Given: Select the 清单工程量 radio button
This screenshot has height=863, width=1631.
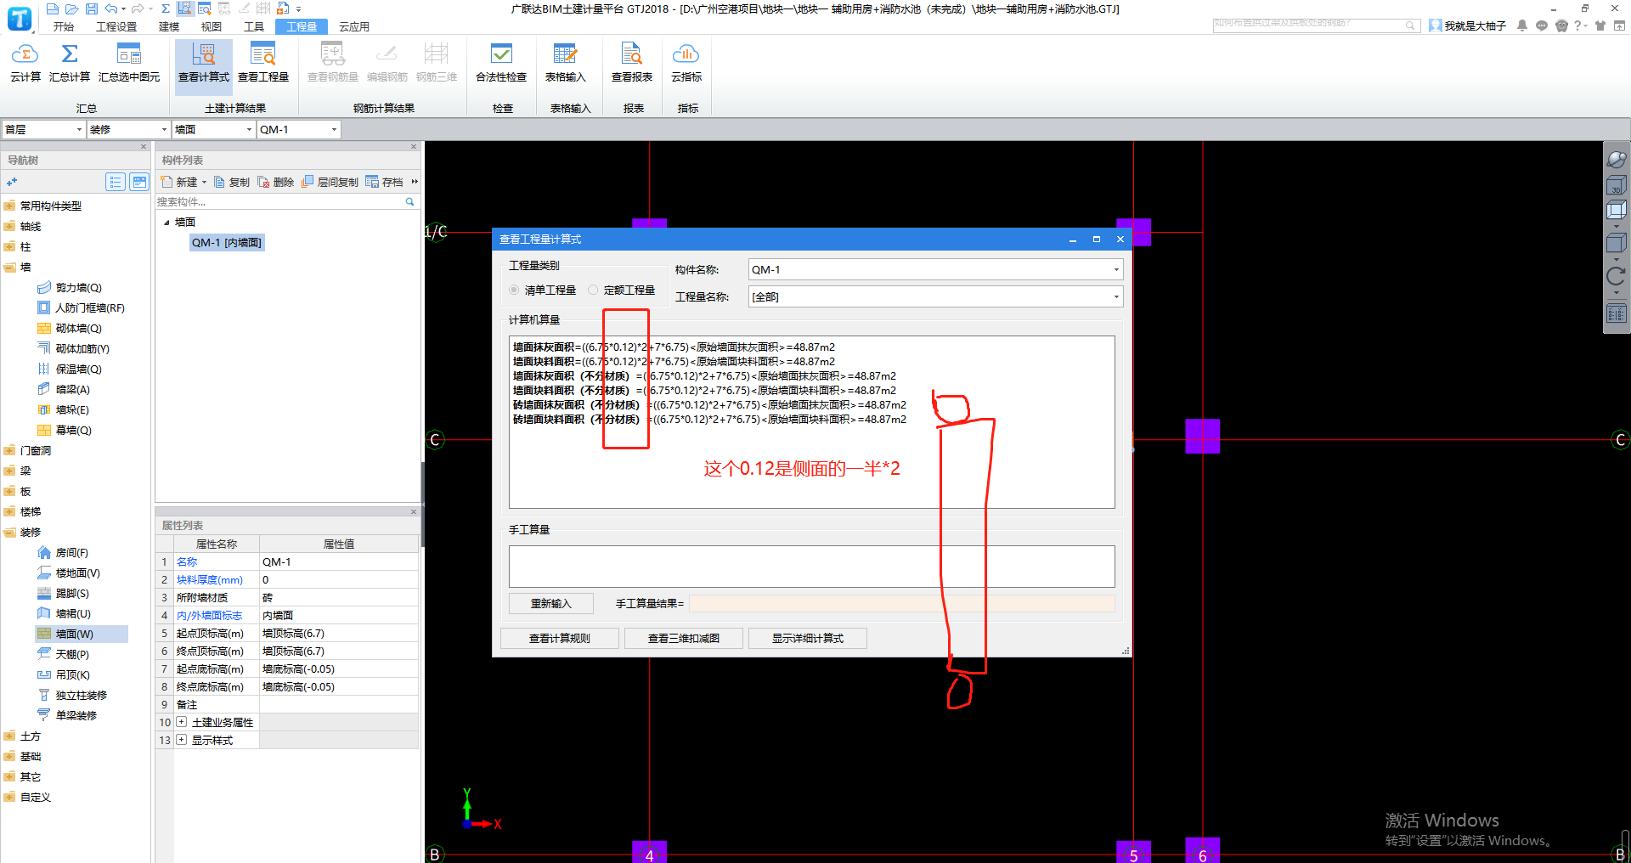Looking at the screenshot, I should coord(514,290).
